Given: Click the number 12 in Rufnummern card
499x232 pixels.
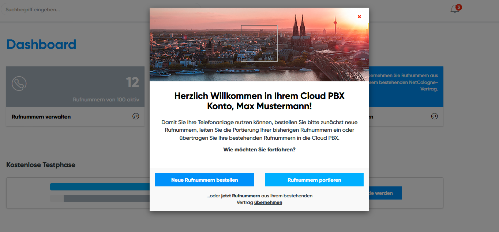Looking at the screenshot, I should point(132,83).
